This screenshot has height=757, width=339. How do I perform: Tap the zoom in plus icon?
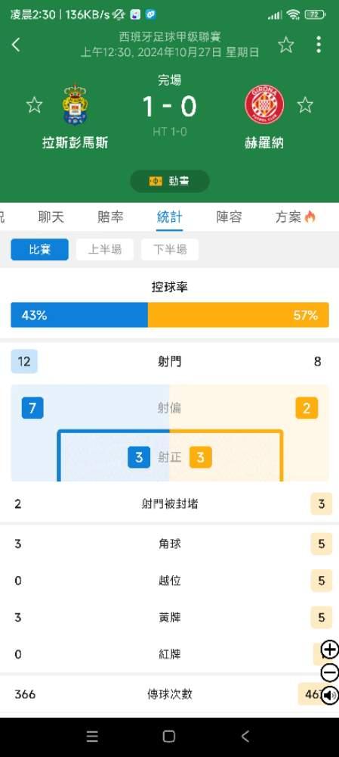pos(330,650)
